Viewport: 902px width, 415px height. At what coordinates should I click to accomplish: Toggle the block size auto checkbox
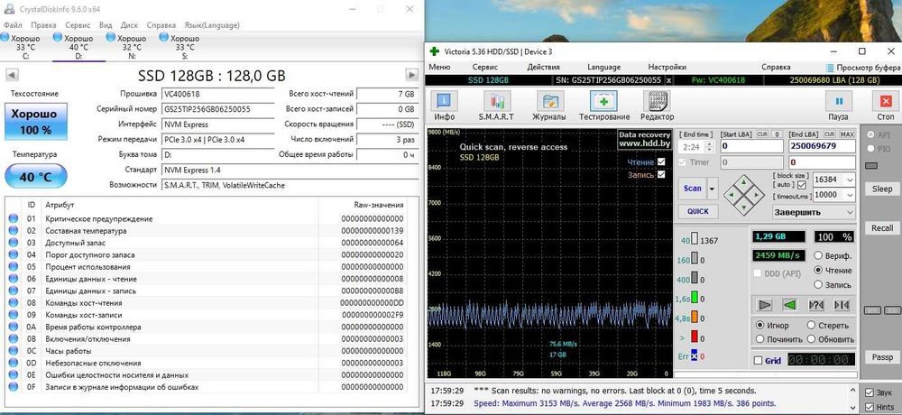tap(802, 185)
